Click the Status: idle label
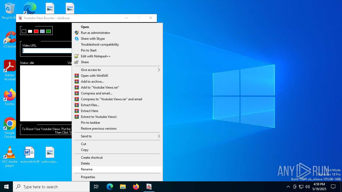The width and height of the screenshot is (342, 192). (x=27, y=63)
